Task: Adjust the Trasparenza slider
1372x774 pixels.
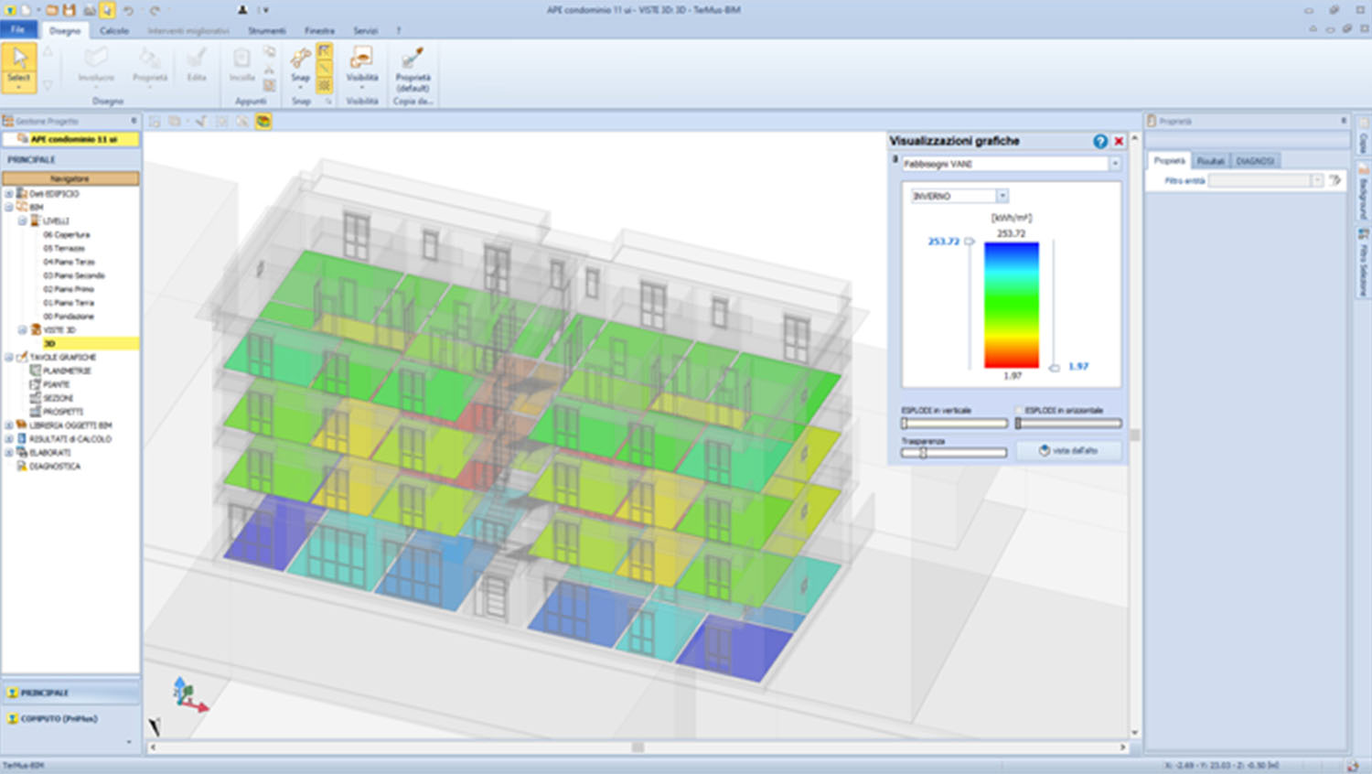Action: (x=924, y=453)
